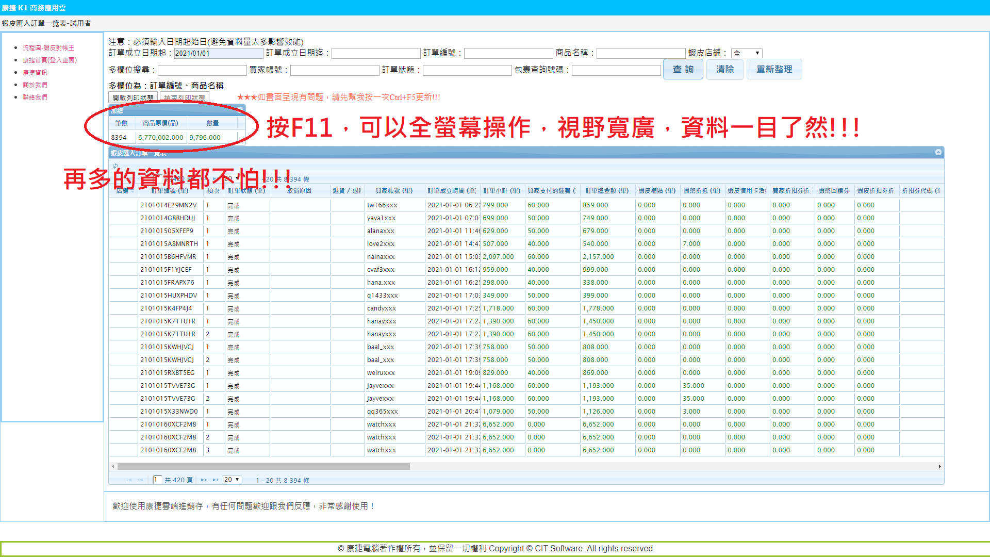Click 開啟列印狀態 button
This screenshot has width=990, height=557.
[133, 97]
